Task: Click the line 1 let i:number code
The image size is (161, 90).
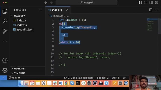Action: [73, 20]
